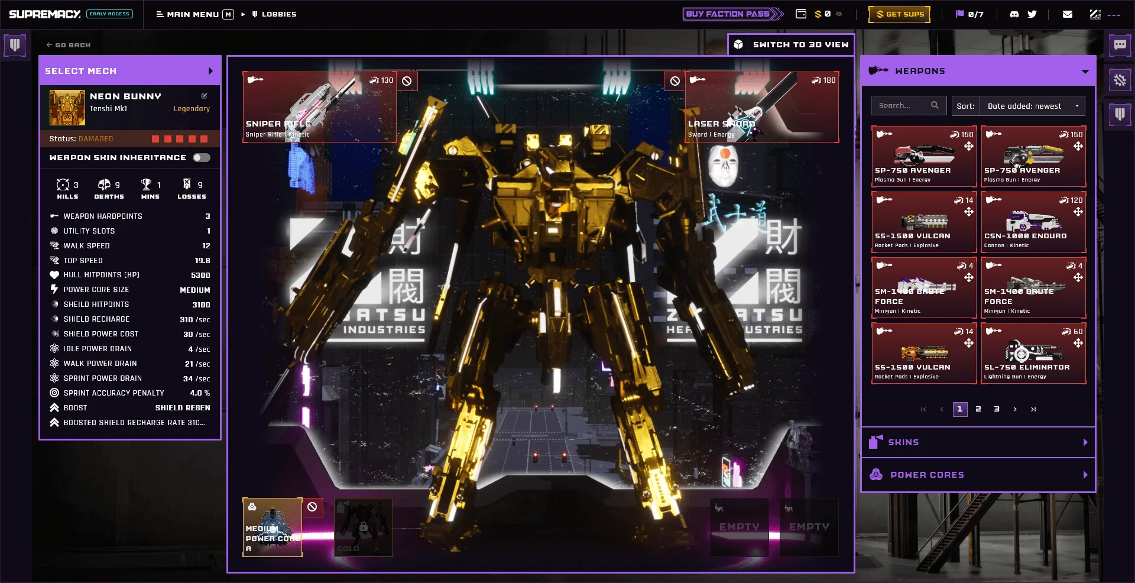Viewport: 1135px width, 583px height.
Task: Open Twitter from the top bar icon
Action: (1032, 14)
